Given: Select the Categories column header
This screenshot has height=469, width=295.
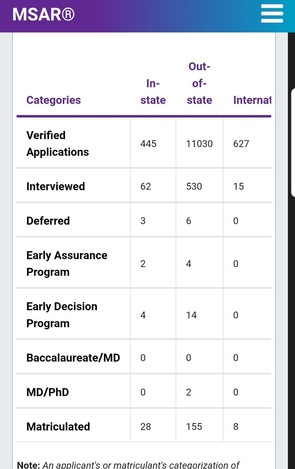Looking at the screenshot, I should pos(54,100).
